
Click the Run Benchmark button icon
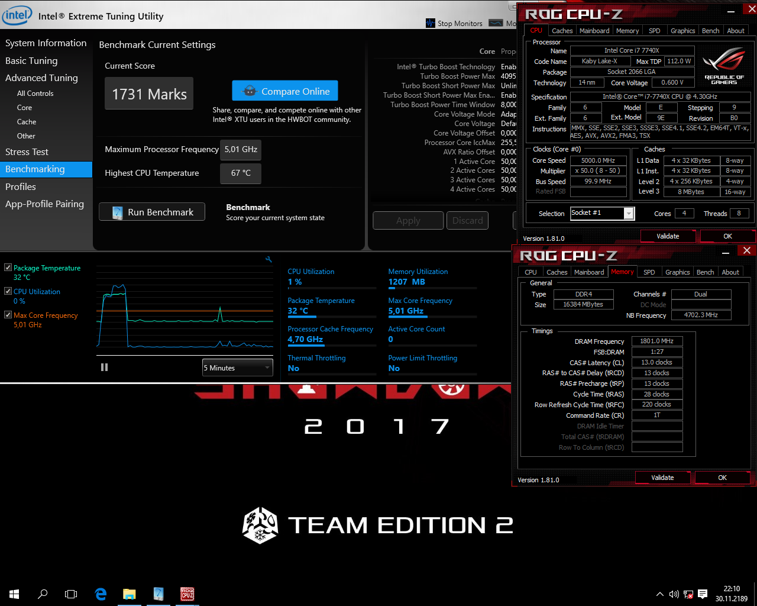pos(117,212)
